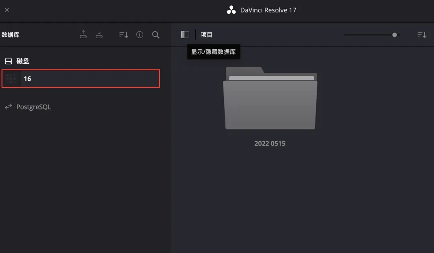Toggle show/hide database sidebar icon

pos(185,34)
